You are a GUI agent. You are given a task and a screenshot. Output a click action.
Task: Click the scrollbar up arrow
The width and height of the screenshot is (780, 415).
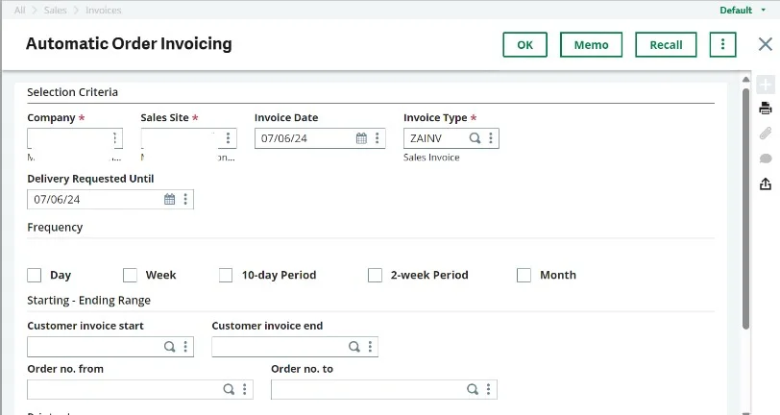coord(745,79)
